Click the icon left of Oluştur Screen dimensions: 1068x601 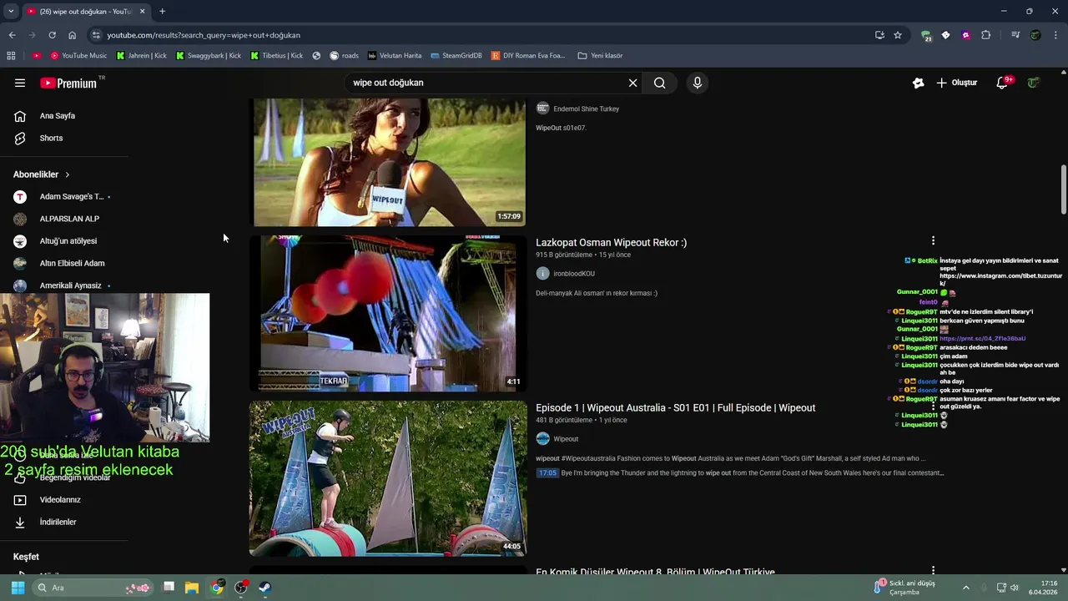(x=918, y=83)
